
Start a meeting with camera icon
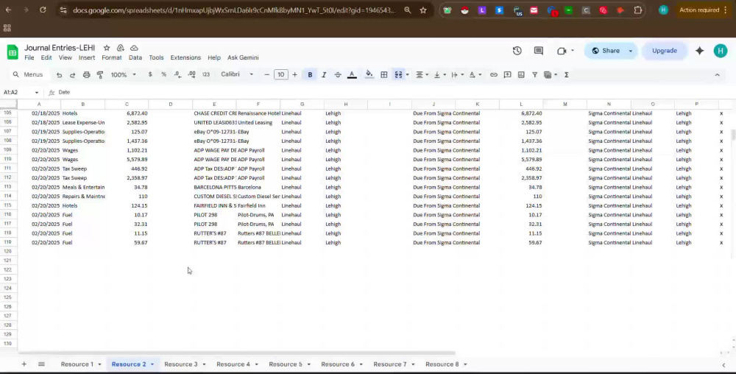(x=562, y=51)
